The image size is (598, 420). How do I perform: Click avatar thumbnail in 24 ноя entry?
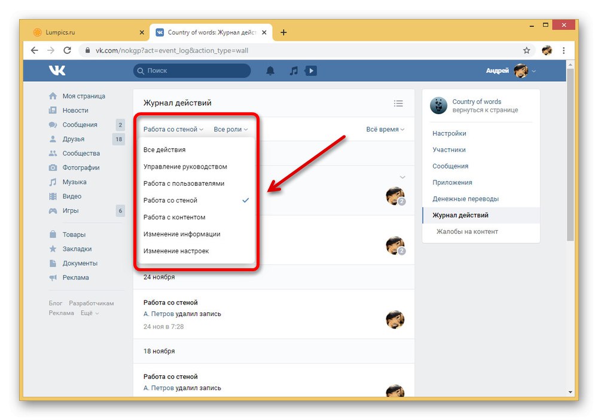[395, 320]
